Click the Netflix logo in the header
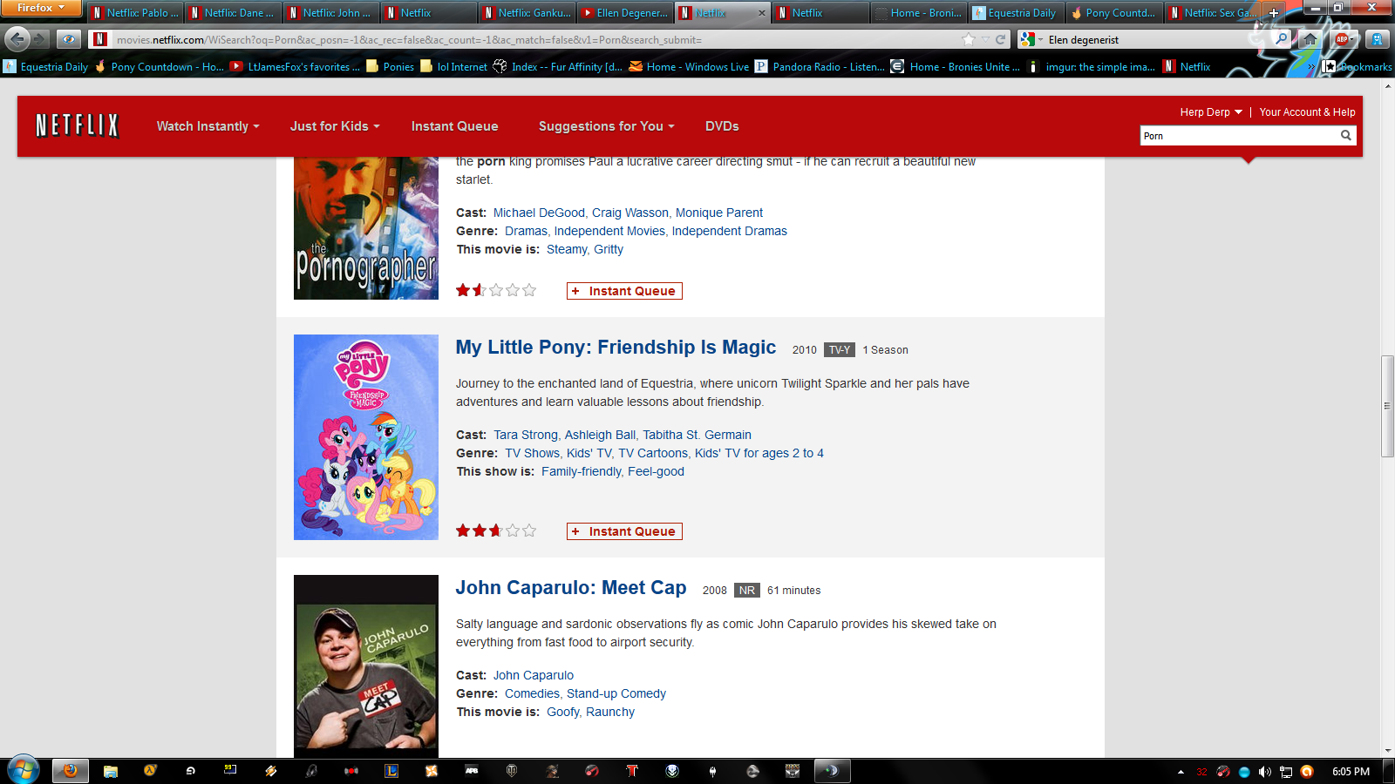1395x784 pixels. (77, 126)
